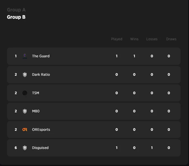Open The Guard team name
Image resolution: width=189 pixels, height=166 pixels.
coord(41,56)
